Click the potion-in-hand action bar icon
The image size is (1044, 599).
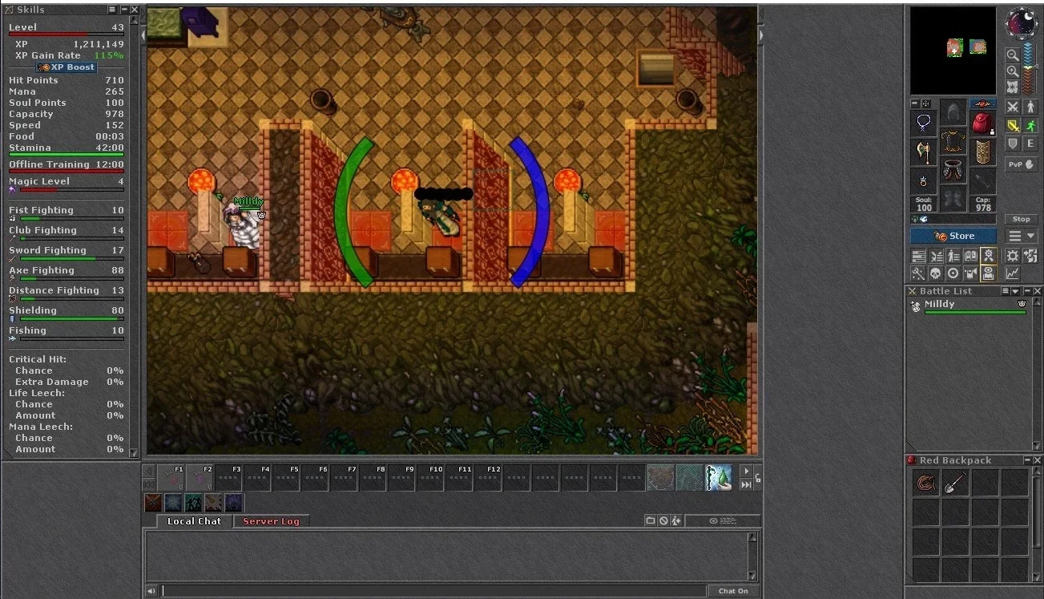click(719, 478)
